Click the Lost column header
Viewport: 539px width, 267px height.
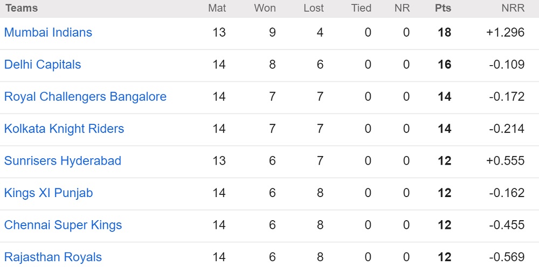point(314,8)
